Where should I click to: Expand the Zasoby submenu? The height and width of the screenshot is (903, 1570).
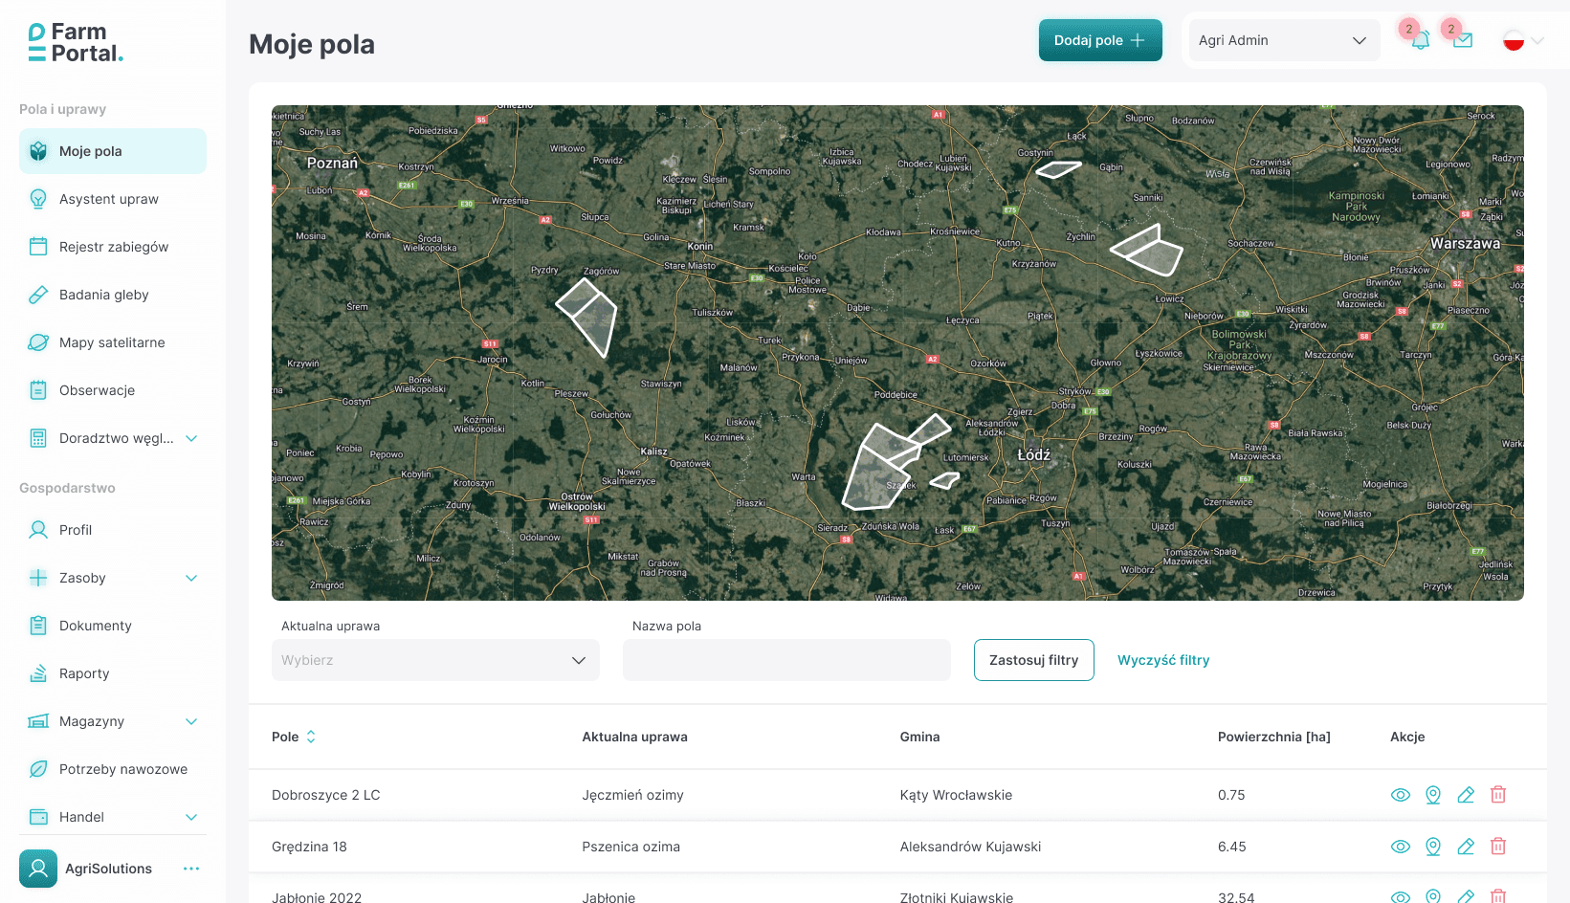pyautogui.click(x=191, y=578)
